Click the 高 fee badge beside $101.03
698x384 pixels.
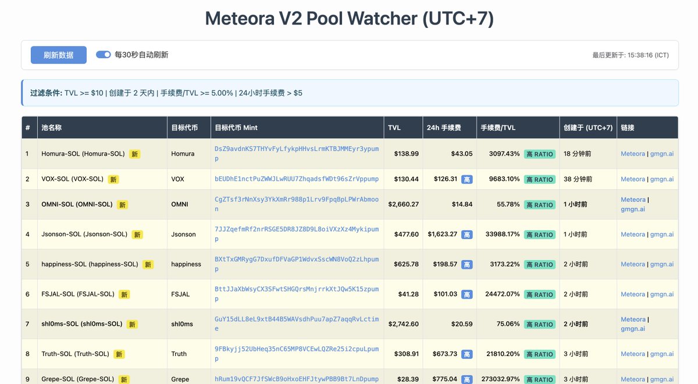coord(467,294)
